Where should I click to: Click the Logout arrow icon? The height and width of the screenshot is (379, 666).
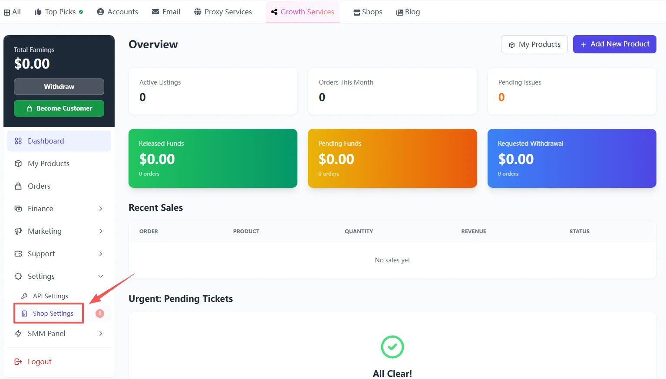click(x=18, y=362)
